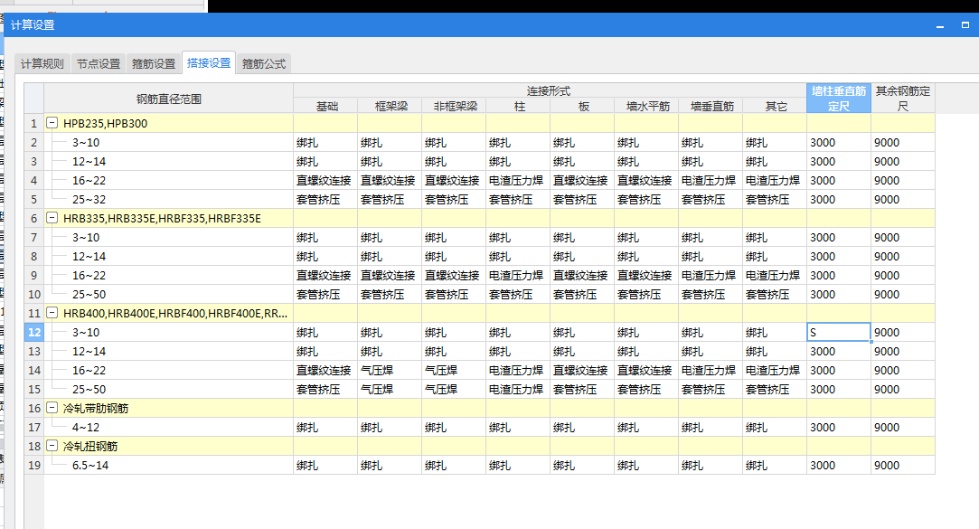Collapse the HRB400,HRB400E group row

(x=52, y=313)
